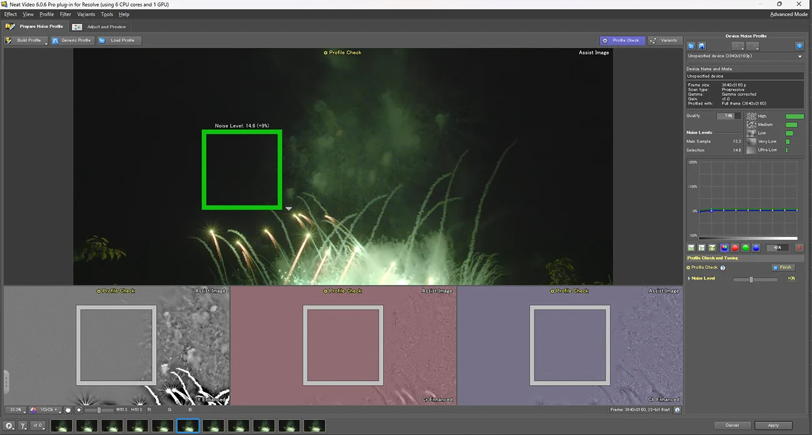This screenshot has width=812, height=435.
Task: Toggle the Variants view button
Action: (x=664, y=41)
